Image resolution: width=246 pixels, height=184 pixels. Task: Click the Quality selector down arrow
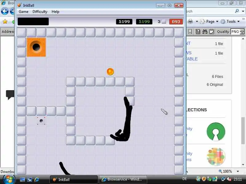(x=242, y=33)
